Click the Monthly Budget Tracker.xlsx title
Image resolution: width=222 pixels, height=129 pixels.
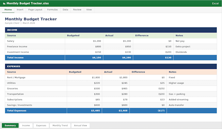point(28,3)
